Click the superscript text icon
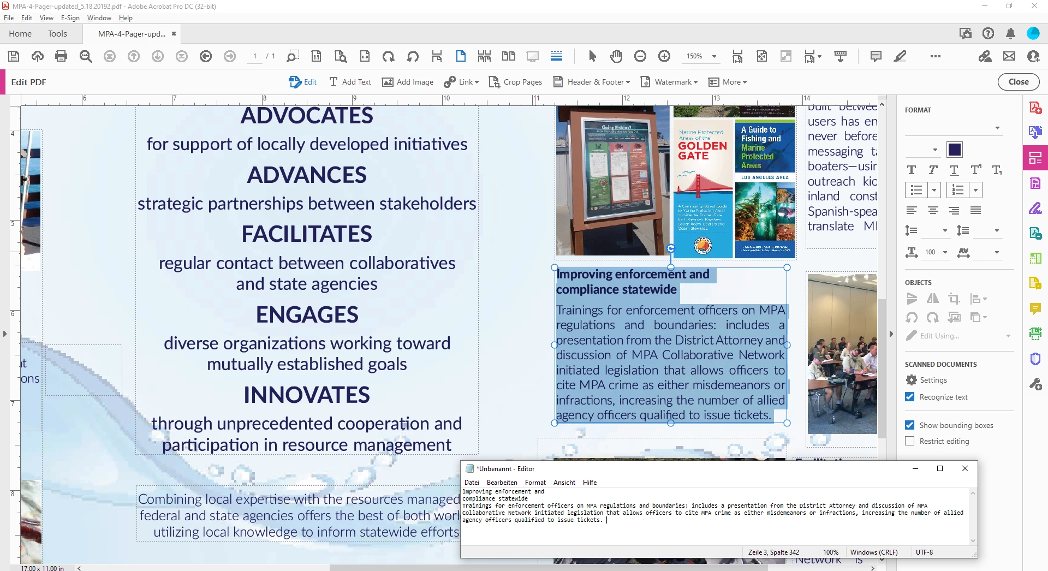Image resolution: width=1048 pixels, height=571 pixels. coord(976,170)
